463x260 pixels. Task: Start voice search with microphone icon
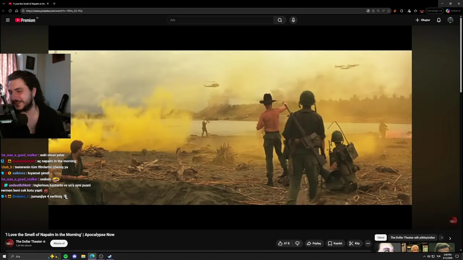293,20
